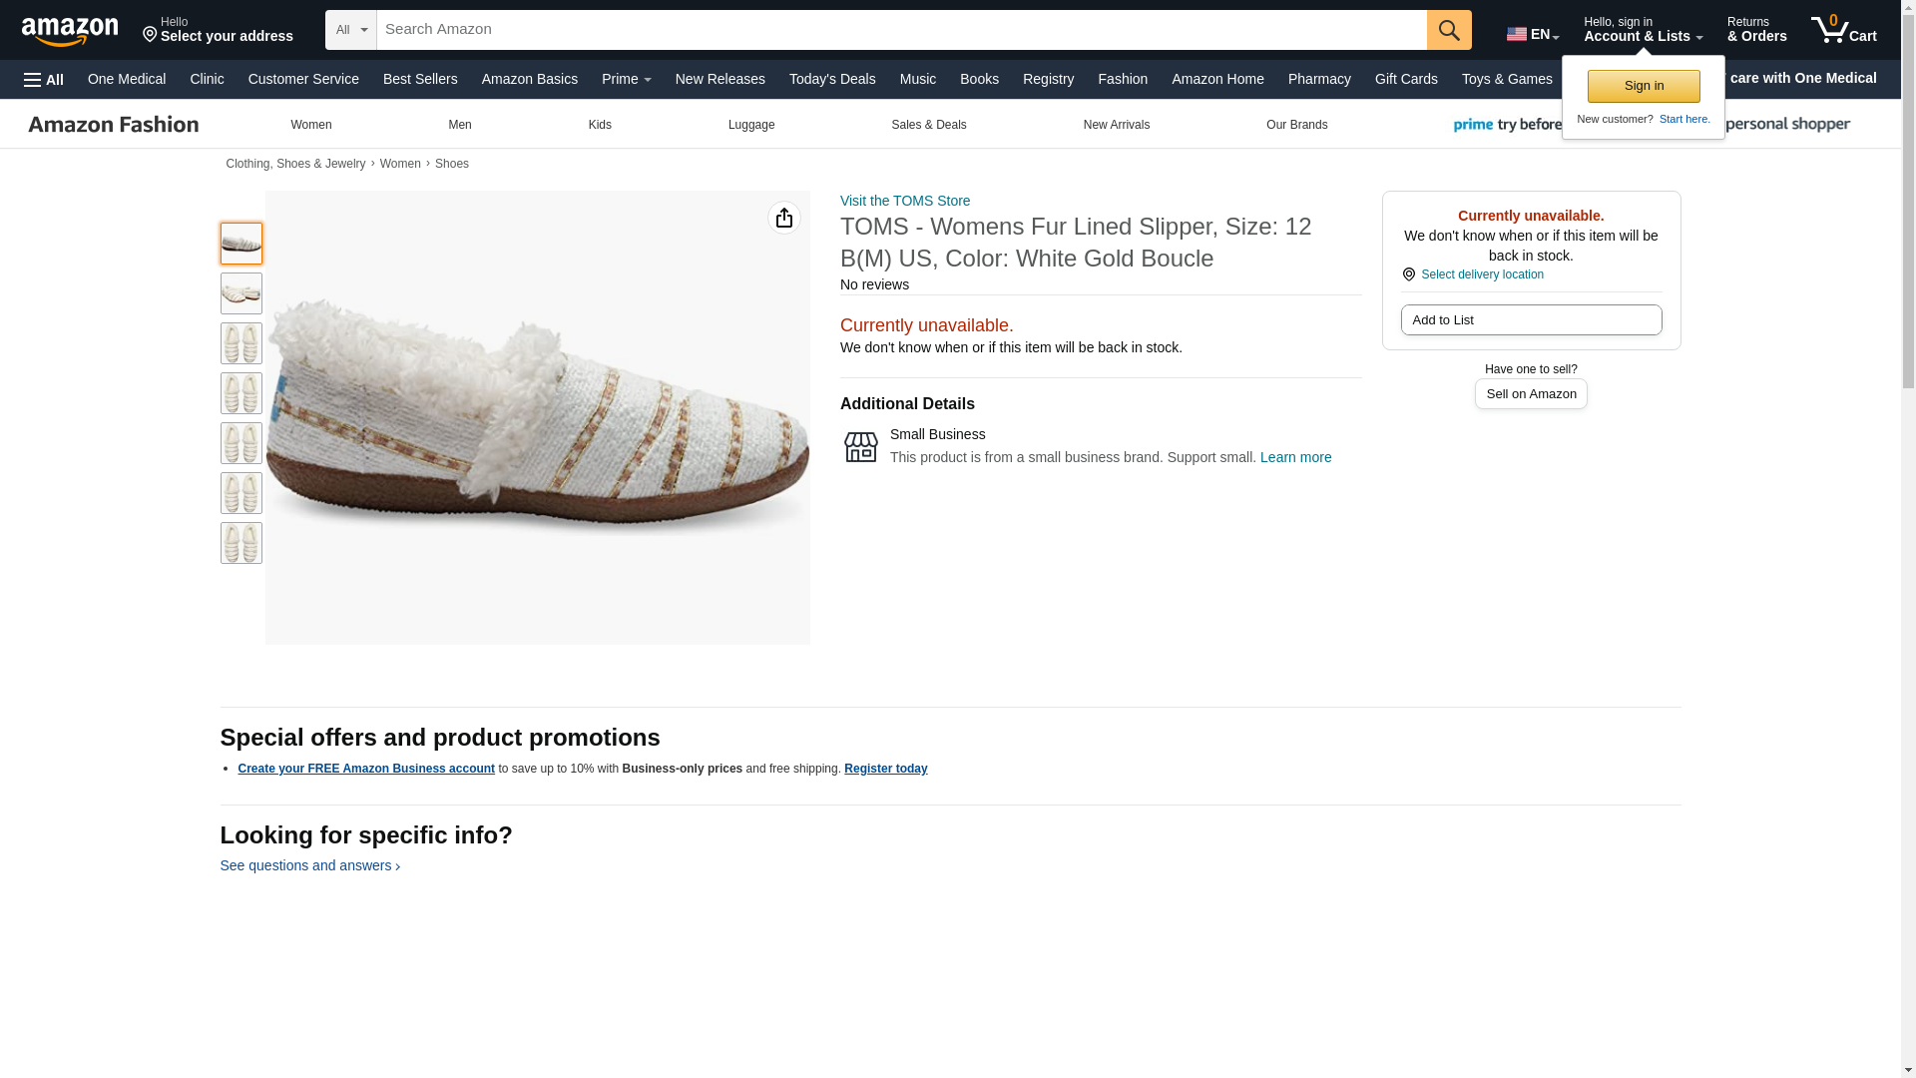
Task: Click Sell on Amazon button
Action: point(1530,394)
